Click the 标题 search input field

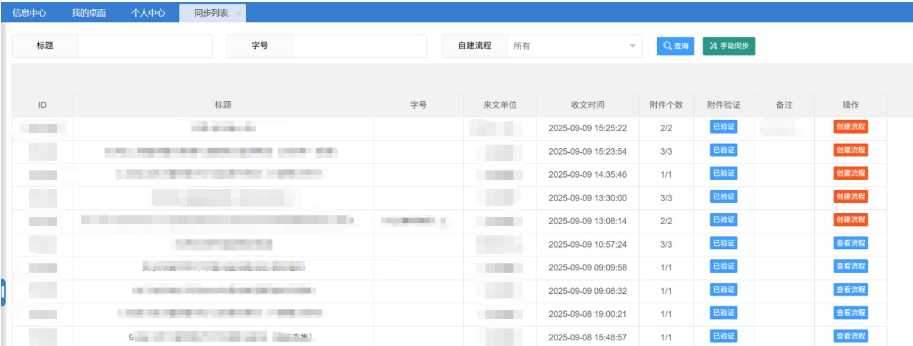[x=144, y=46]
